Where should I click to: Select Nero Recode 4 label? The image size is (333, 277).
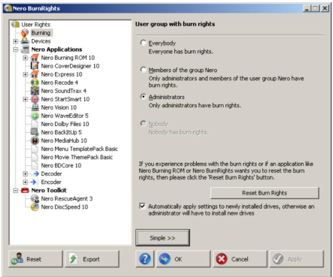[59, 82]
